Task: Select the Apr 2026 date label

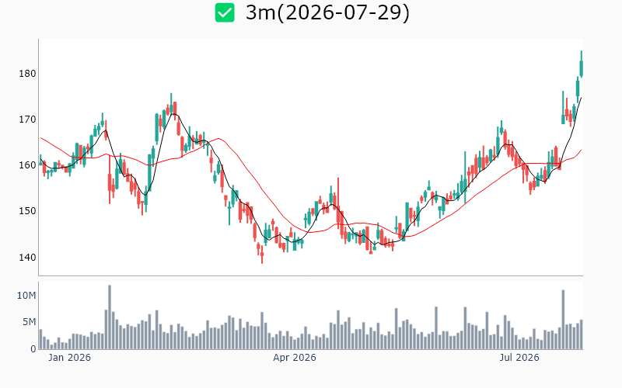Action: click(x=295, y=358)
